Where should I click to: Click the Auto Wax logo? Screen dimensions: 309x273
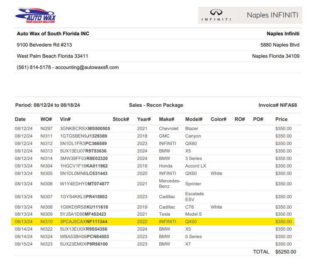35,16
